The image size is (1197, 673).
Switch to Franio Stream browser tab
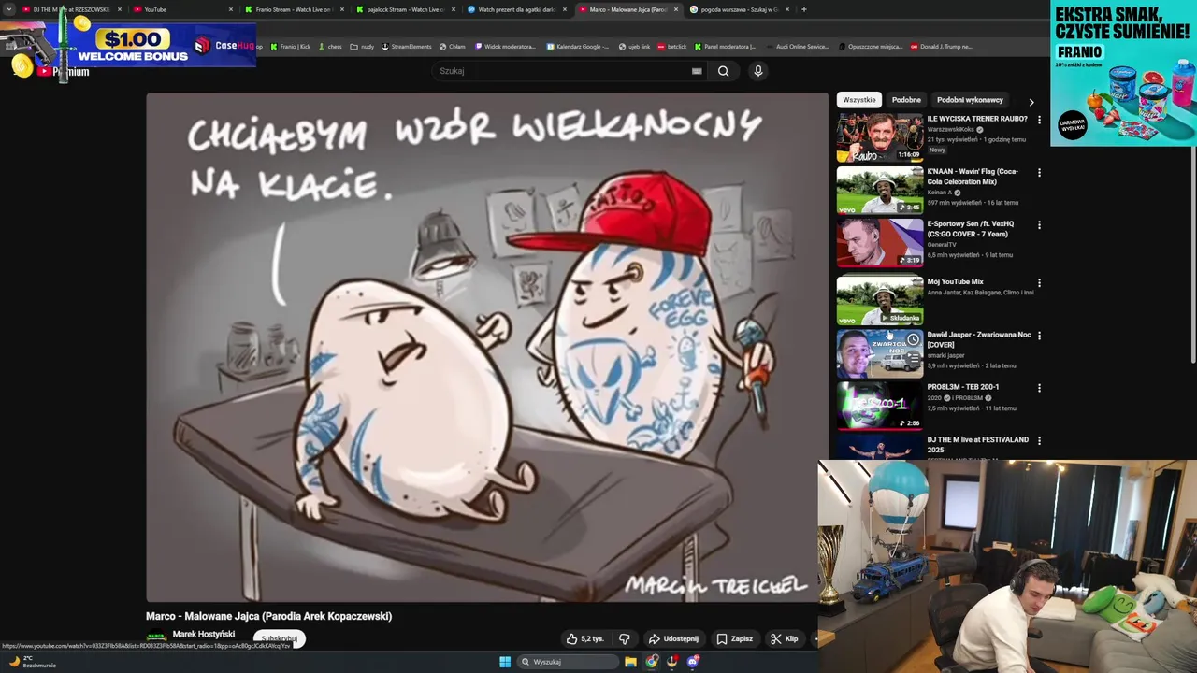click(294, 9)
